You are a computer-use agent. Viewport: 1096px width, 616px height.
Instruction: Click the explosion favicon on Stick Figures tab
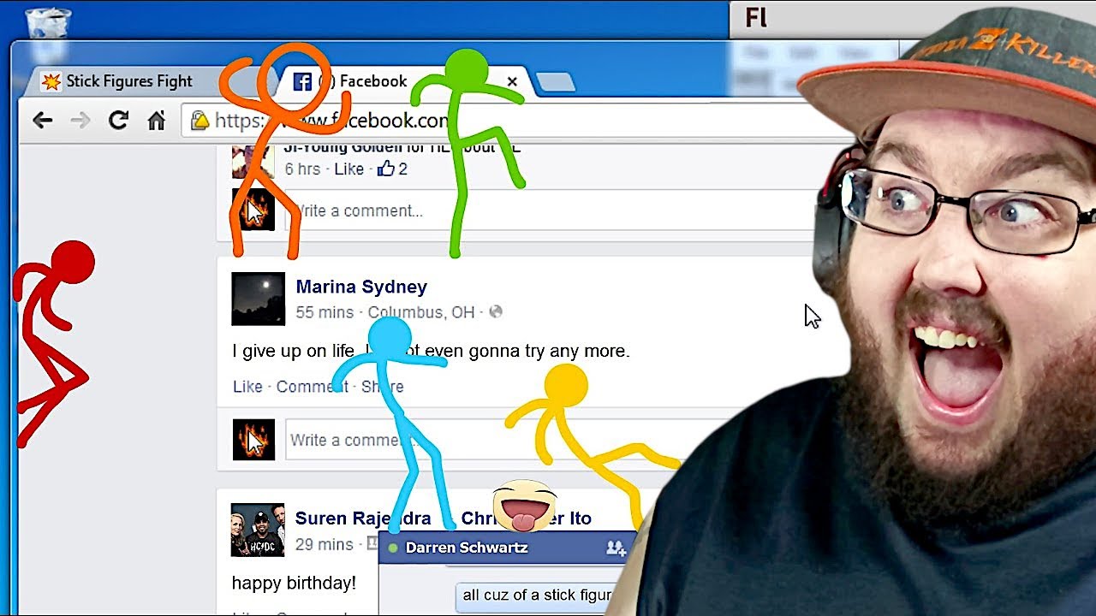[x=52, y=81]
